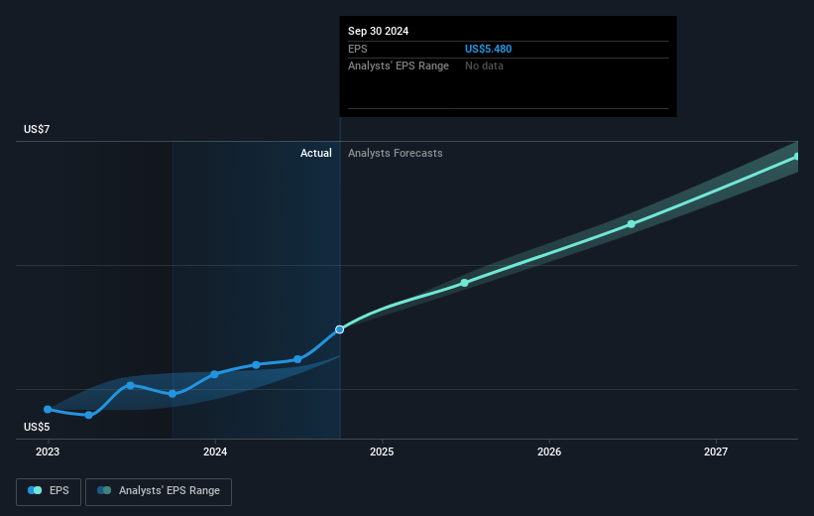The image size is (814, 516).
Task: Click the US$5 y-axis label
Action: click(37, 427)
